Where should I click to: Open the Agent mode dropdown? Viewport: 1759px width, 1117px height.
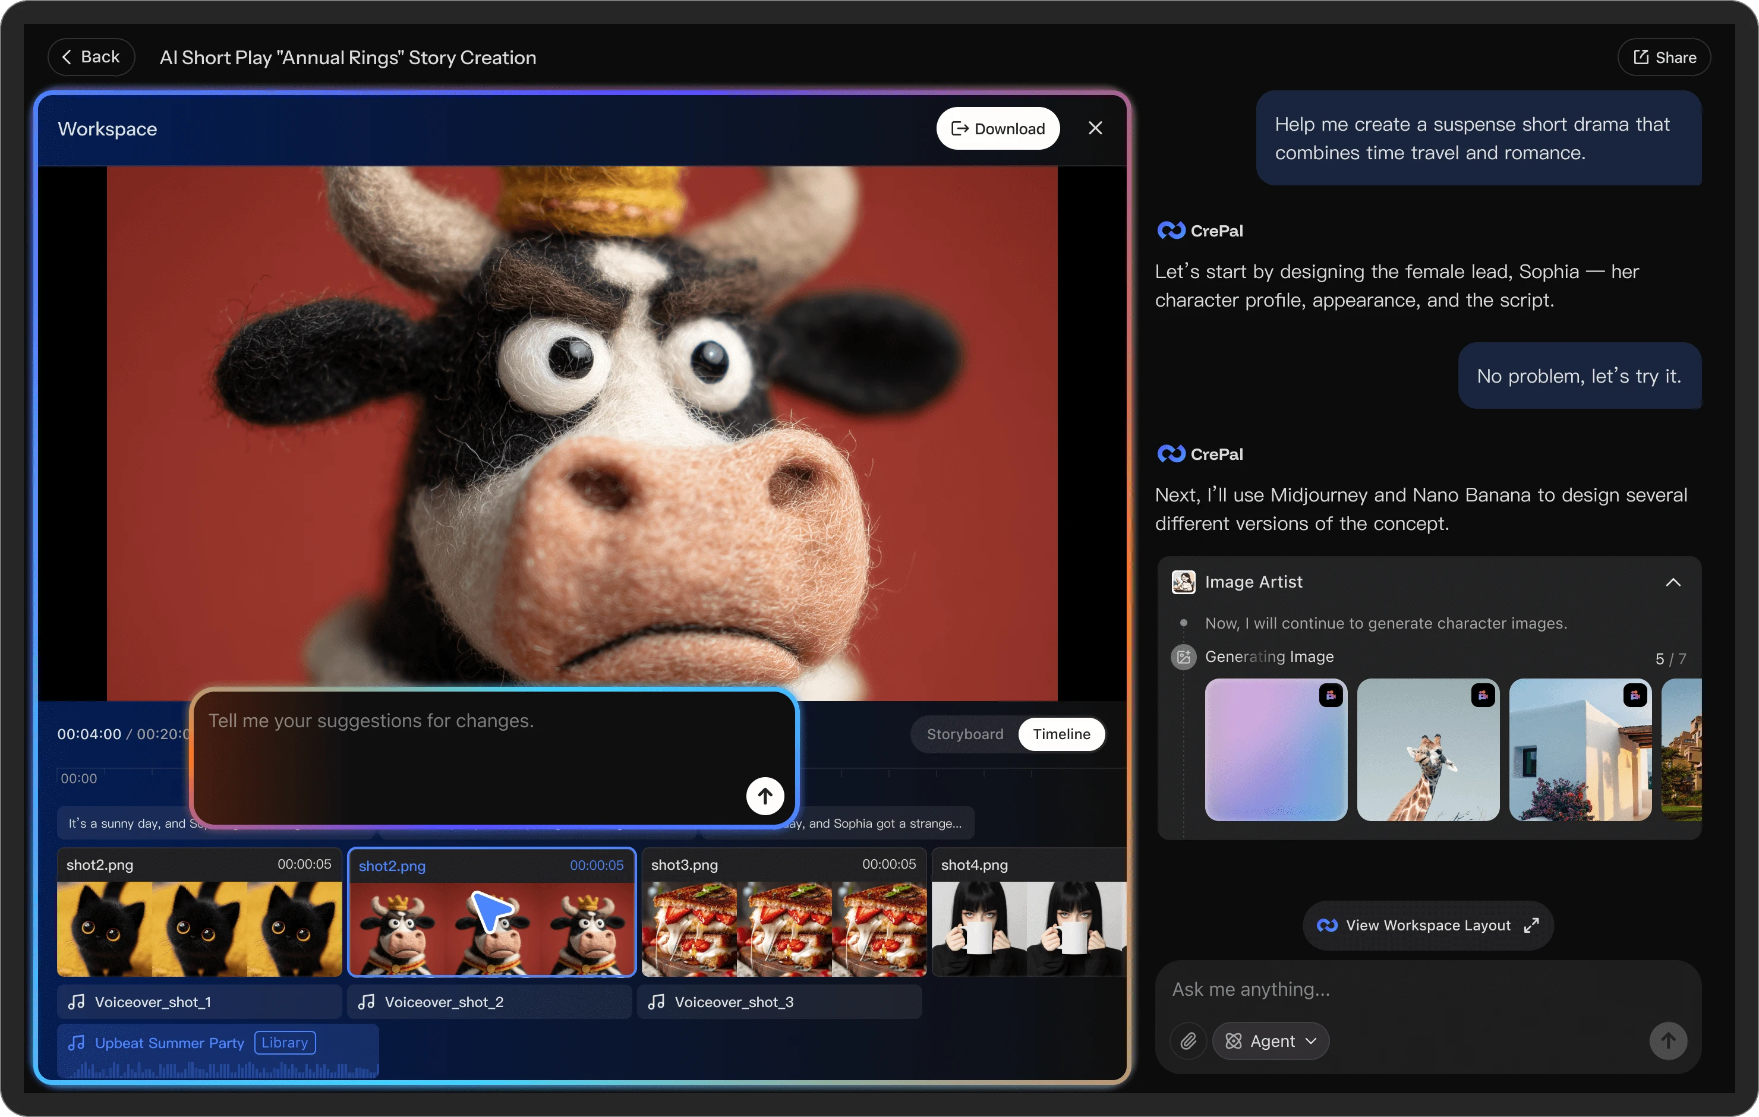[1271, 1040]
